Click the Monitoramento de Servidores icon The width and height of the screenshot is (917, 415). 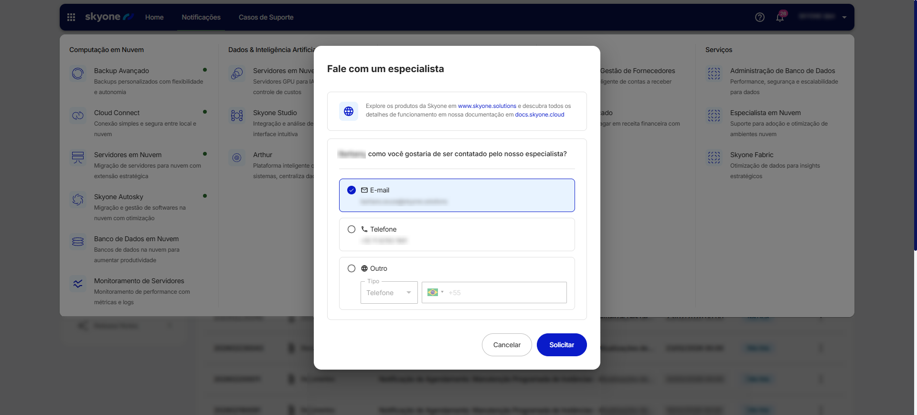pos(78,284)
